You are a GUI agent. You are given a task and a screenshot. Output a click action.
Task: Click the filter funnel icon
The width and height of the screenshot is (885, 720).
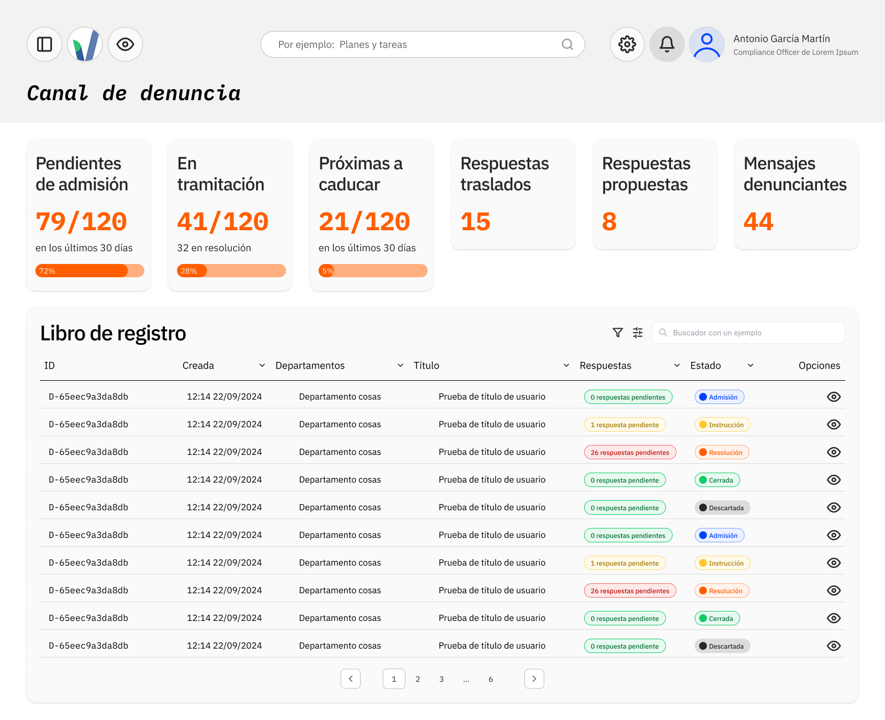618,333
